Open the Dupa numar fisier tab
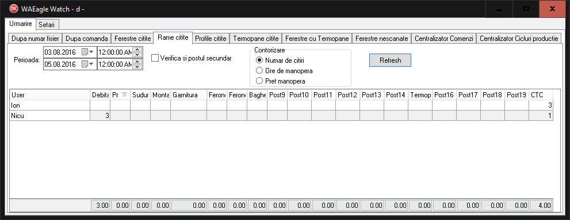The height and width of the screenshot is (220, 570). pyautogui.click(x=35, y=38)
